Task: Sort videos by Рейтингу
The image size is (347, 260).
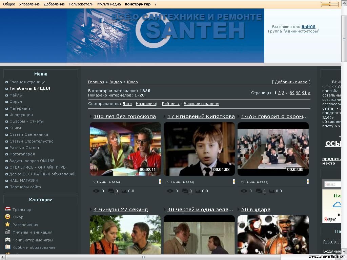Action: (171, 104)
